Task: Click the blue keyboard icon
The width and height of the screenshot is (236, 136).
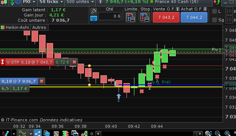Action: (94, 18)
